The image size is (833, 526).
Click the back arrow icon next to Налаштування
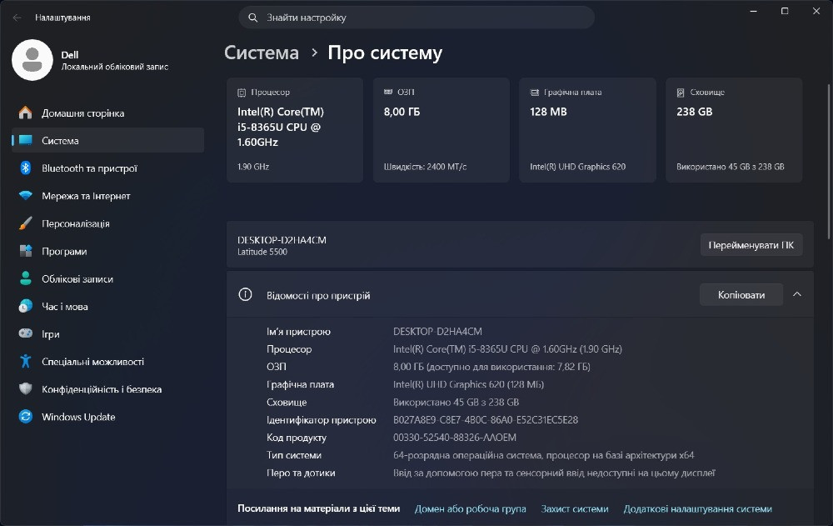tap(17, 18)
